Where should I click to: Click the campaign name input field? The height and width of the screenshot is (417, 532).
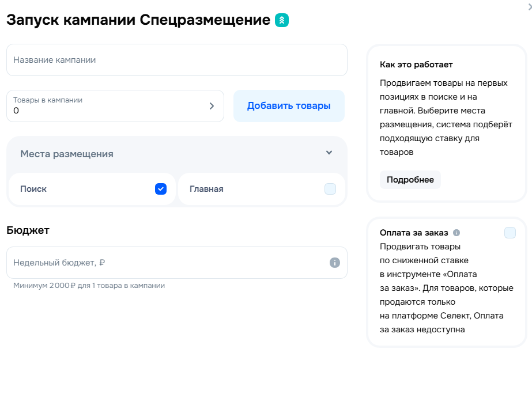pos(176,59)
